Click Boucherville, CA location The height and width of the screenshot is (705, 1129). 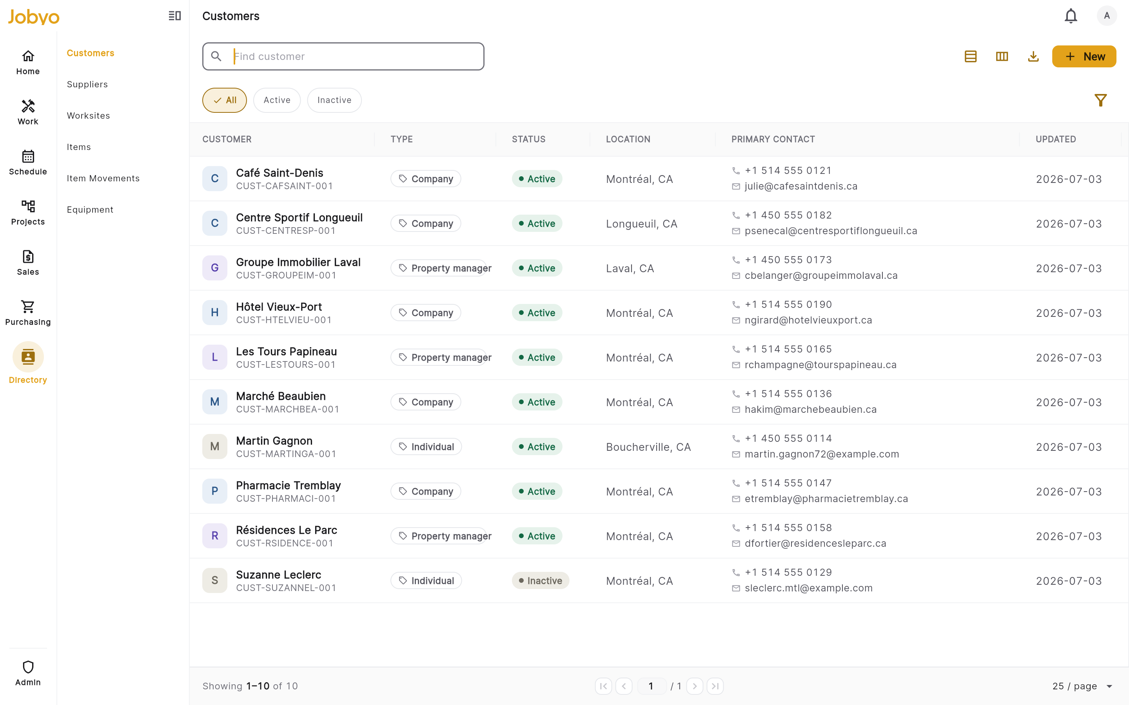(x=648, y=447)
